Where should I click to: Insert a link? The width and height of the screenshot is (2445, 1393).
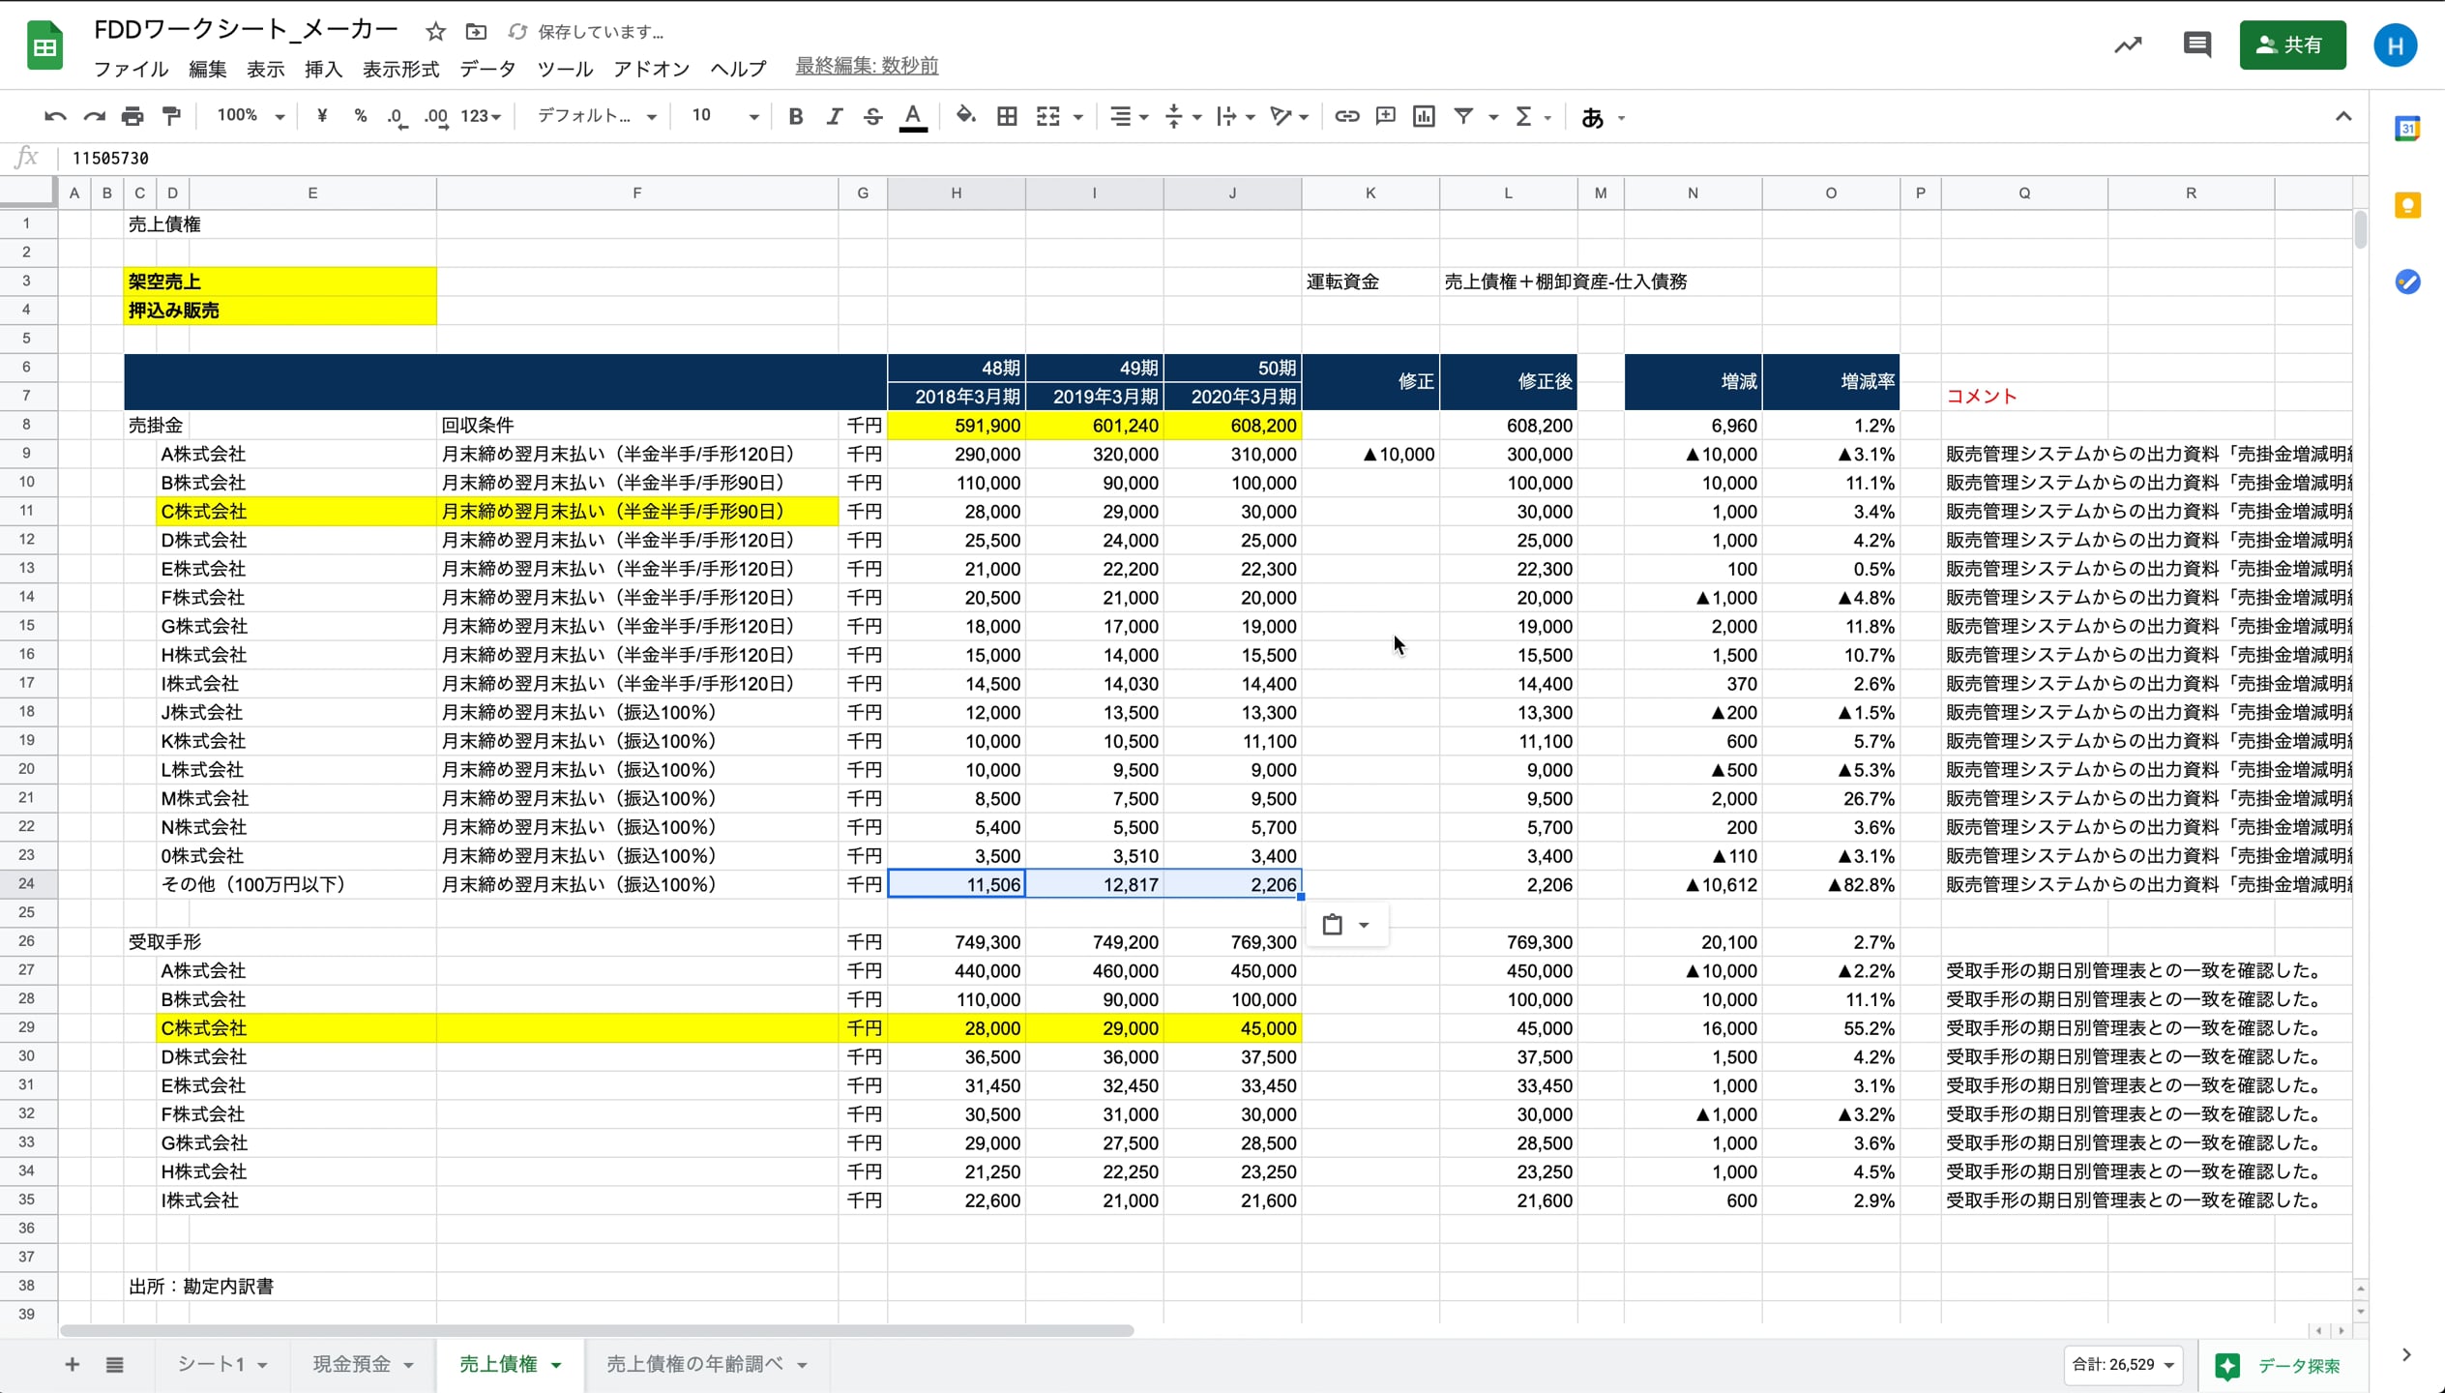pyautogui.click(x=1346, y=115)
